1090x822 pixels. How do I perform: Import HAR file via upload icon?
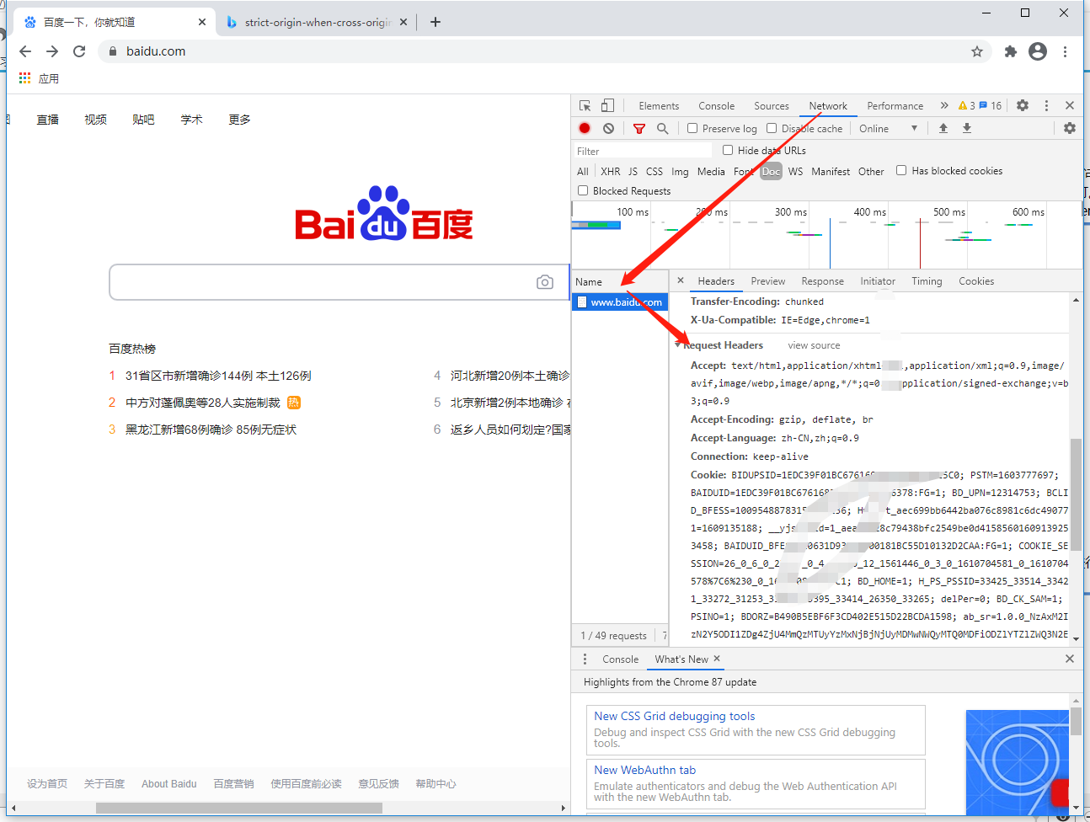[x=943, y=128]
